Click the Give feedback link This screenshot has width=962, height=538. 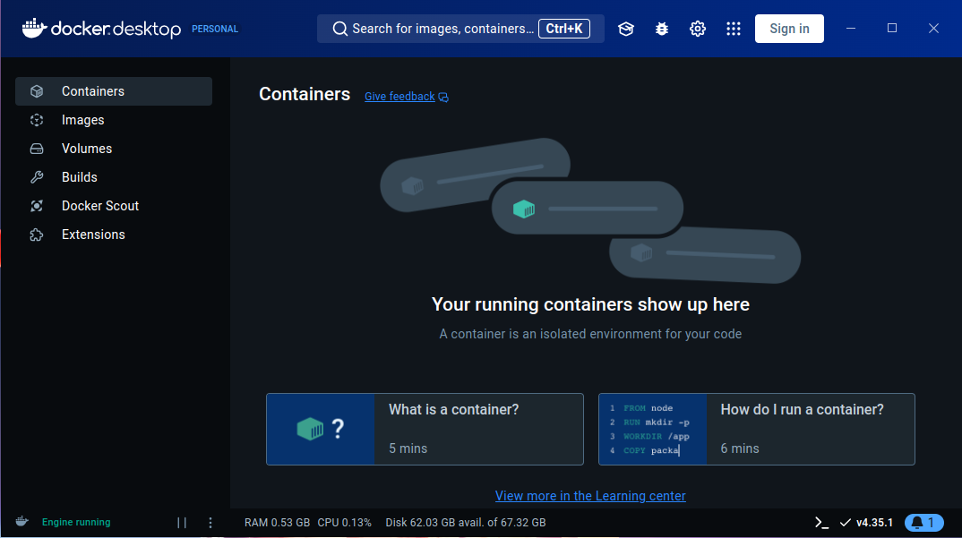coord(399,96)
